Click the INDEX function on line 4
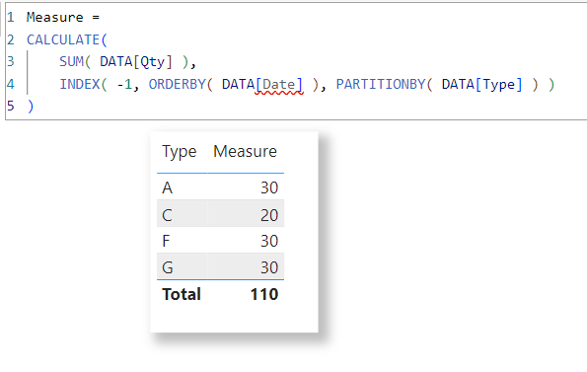The image size is (587, 372). 80,84
